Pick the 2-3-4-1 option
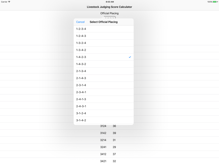The image size is (219, 164). pos(104,92)
